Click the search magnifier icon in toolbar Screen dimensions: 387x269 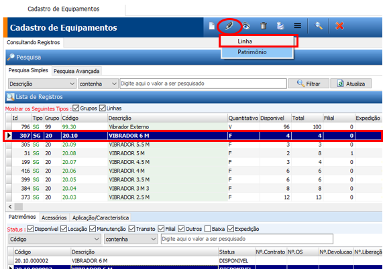pos(319,25)
